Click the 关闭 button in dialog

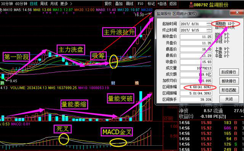tap(229, 99)
